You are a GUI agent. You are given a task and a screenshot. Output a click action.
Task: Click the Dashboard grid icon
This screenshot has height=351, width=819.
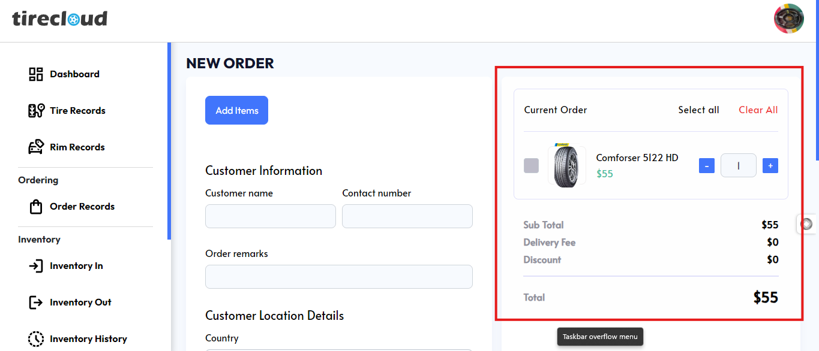coord(36,74)
